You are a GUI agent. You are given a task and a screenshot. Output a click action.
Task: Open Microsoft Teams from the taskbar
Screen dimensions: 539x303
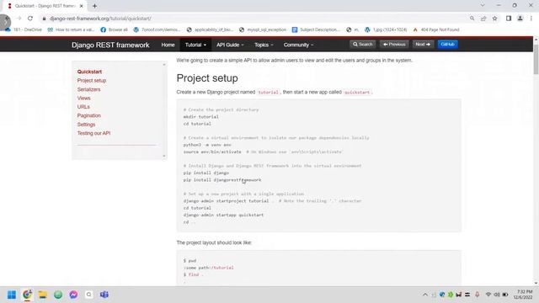(x=104, y=295)
